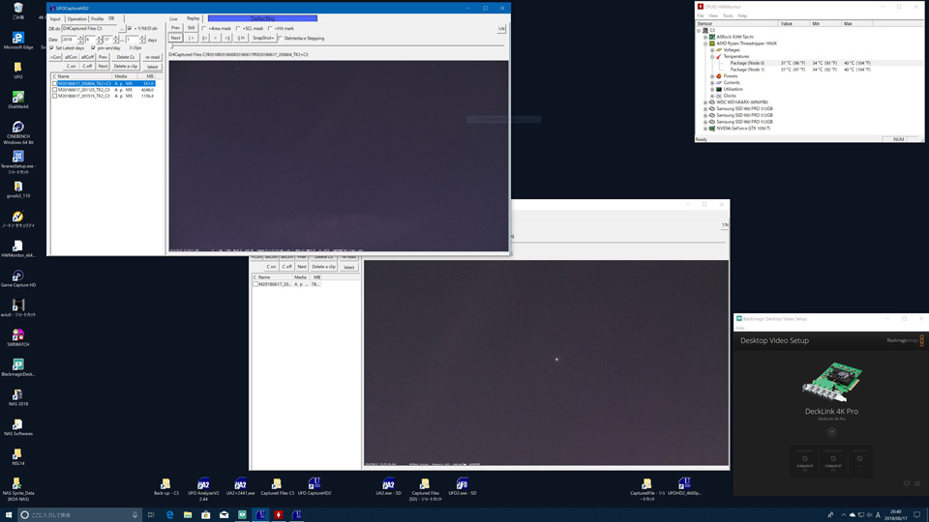Open the SKRWATCH desktop shortcut

pyautogui.click(x=18, y=337)
